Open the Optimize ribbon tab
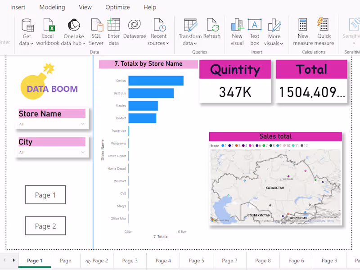The height and width of the screenshot is (270, 360). pyautogui.click(x=117, y=7)
